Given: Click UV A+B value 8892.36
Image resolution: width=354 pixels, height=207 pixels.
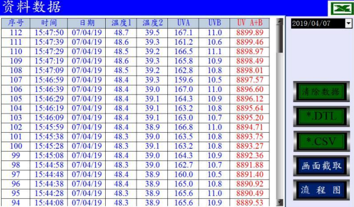Looking at the screenshot, I should tap(250, 156).
